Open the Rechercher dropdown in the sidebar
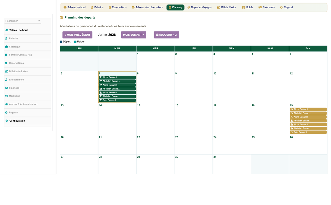Viewport: 331px width, 205px height. coord(23,21)
